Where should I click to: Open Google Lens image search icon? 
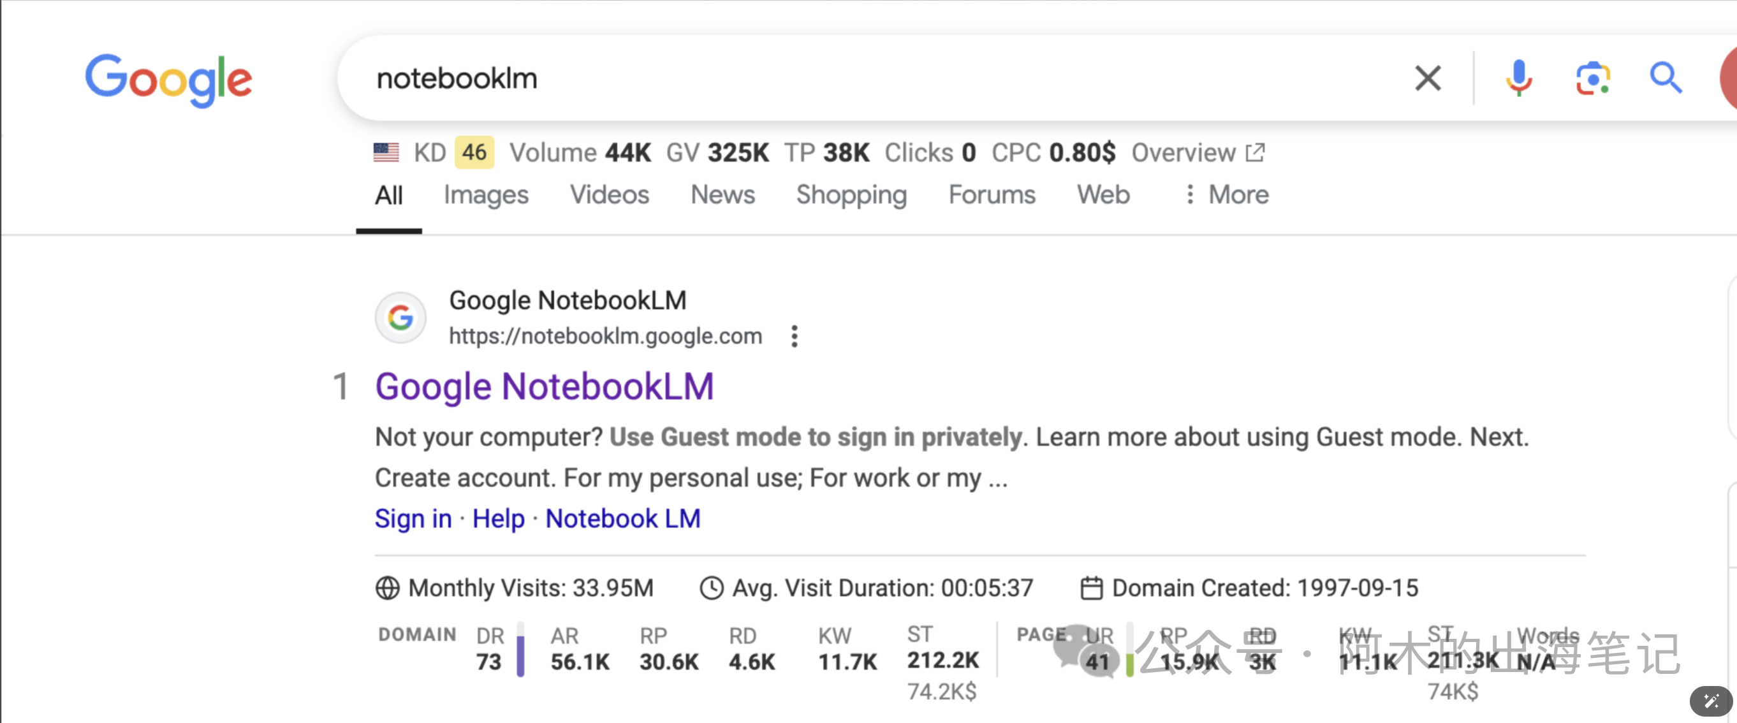(1593, 78)
